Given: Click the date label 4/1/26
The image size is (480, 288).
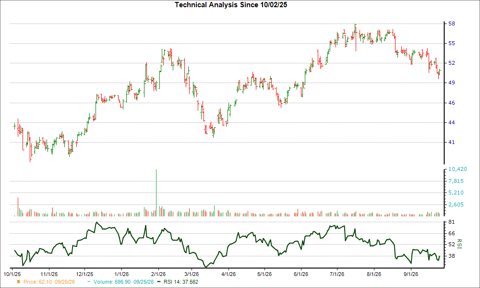Looking at the screenshot, I should (228, 274).
